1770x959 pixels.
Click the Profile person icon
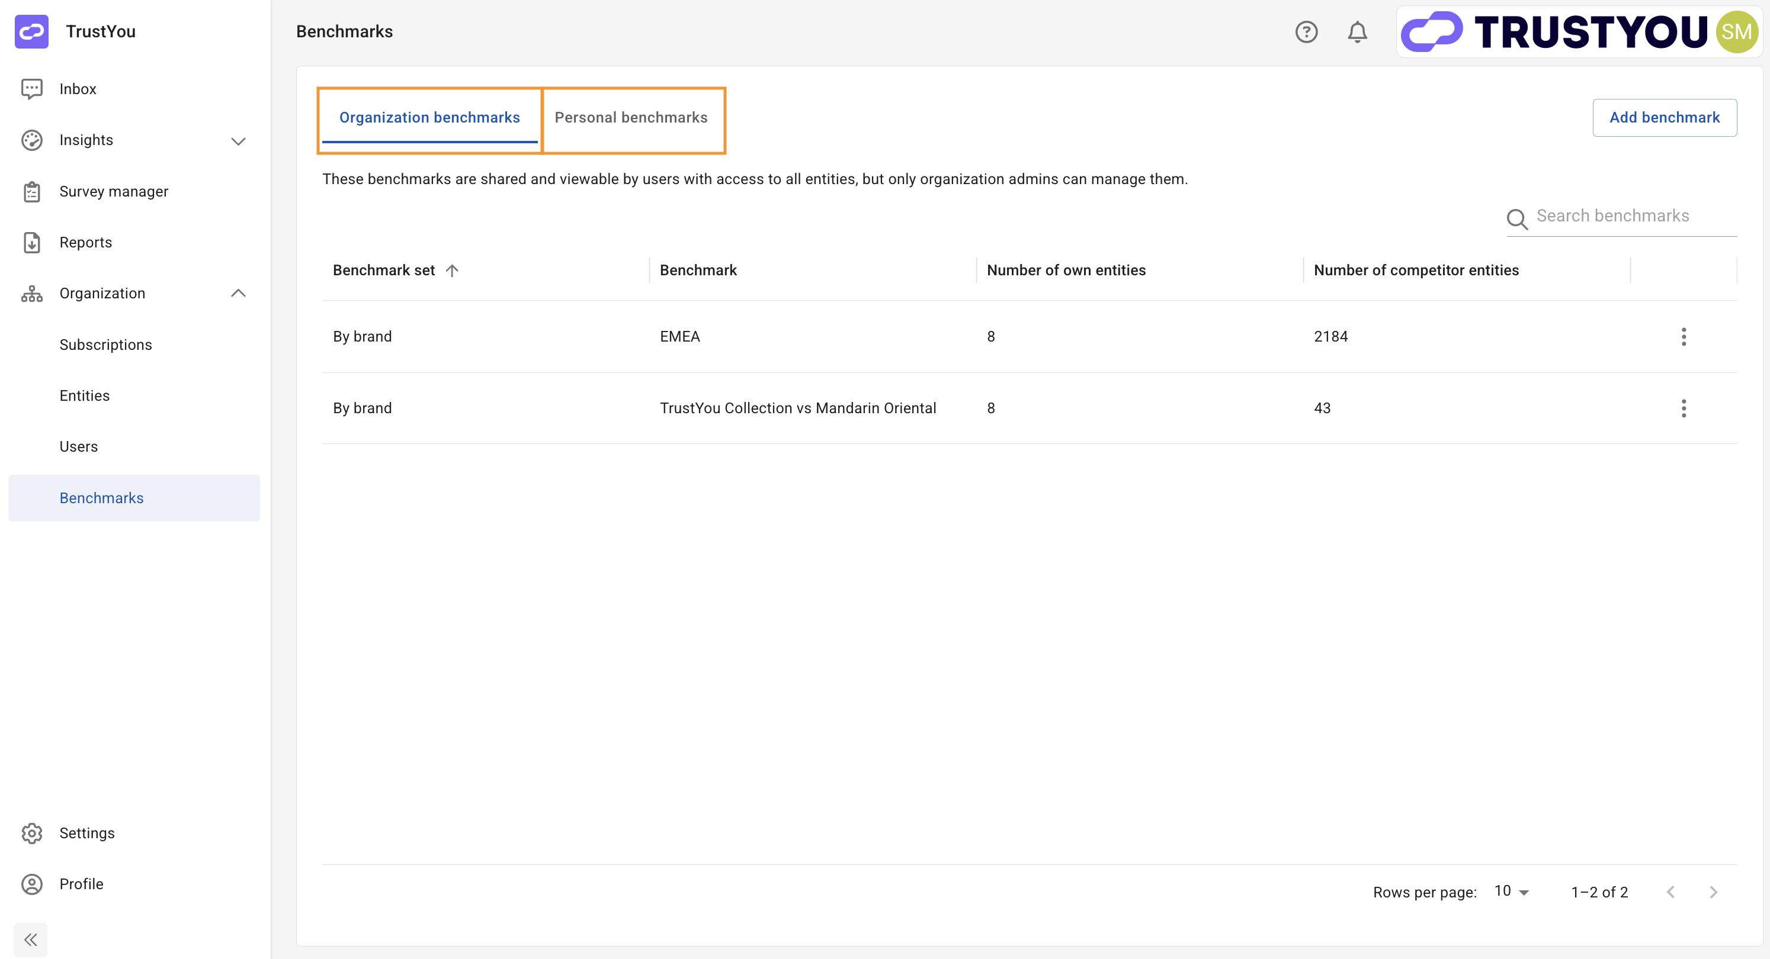coord(31,883)
